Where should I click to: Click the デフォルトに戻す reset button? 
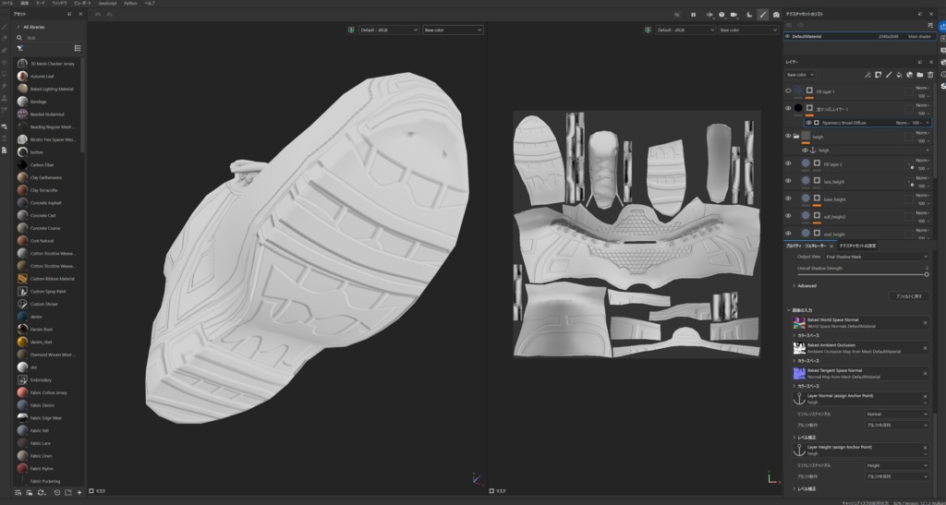pos(909,296)
